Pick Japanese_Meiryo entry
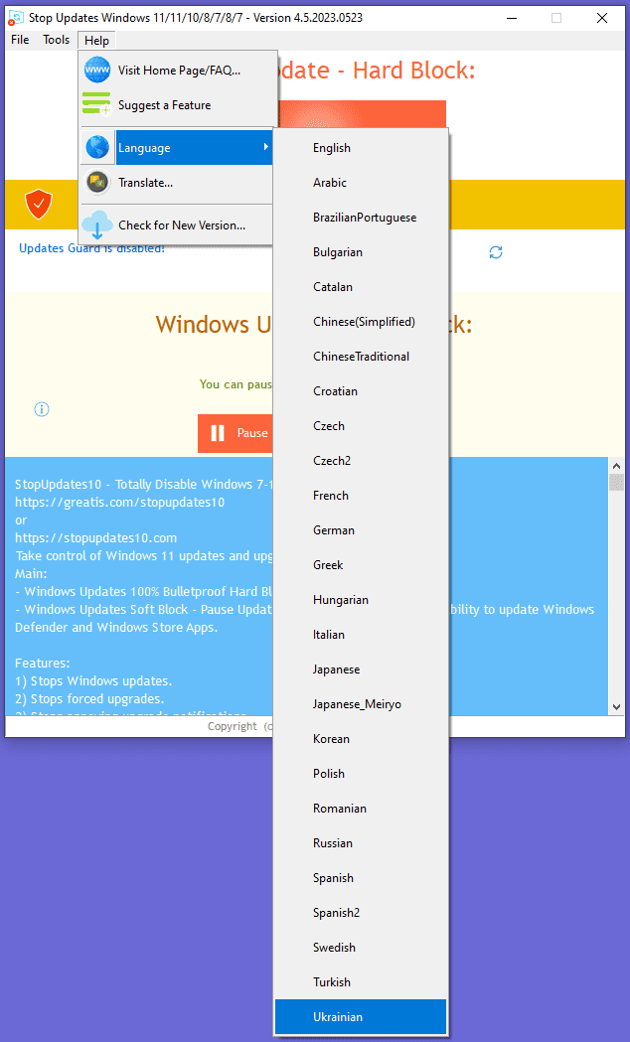The width and height of the screenshot is (630, 1042). [361, 703]
